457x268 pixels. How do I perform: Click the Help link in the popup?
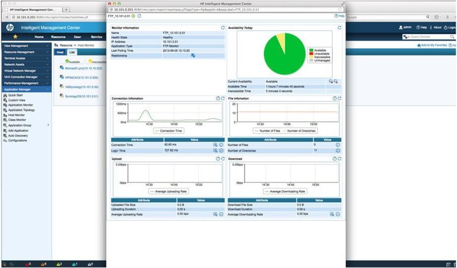pyautogui.click(x=340, y=16)
